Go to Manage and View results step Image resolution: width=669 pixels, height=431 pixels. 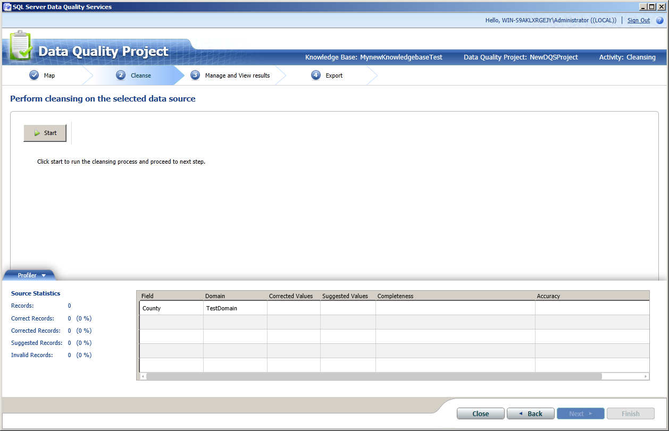point(238,75)
